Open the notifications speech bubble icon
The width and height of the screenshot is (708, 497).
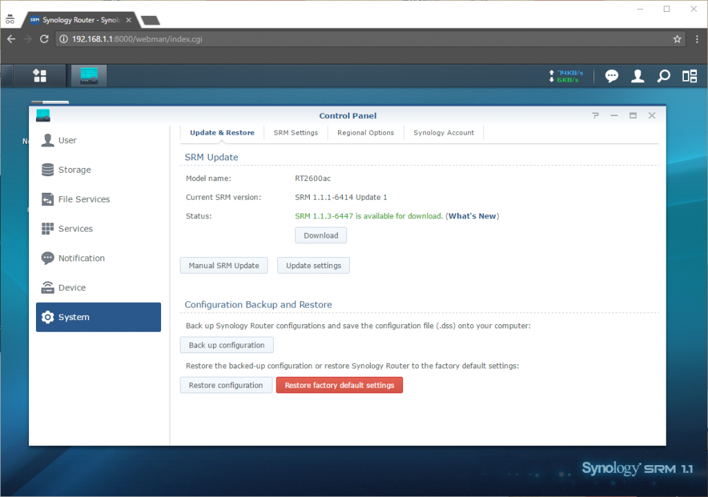tap(611, 76)
